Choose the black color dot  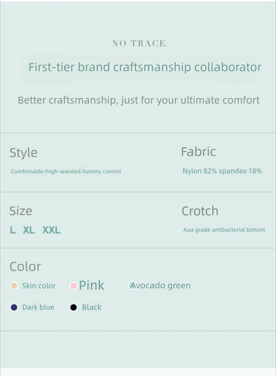(74, 307)
